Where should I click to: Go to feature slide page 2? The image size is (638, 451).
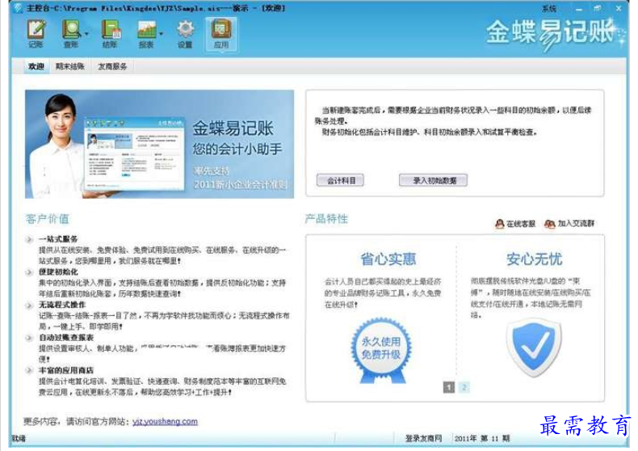tap(464, 387)
